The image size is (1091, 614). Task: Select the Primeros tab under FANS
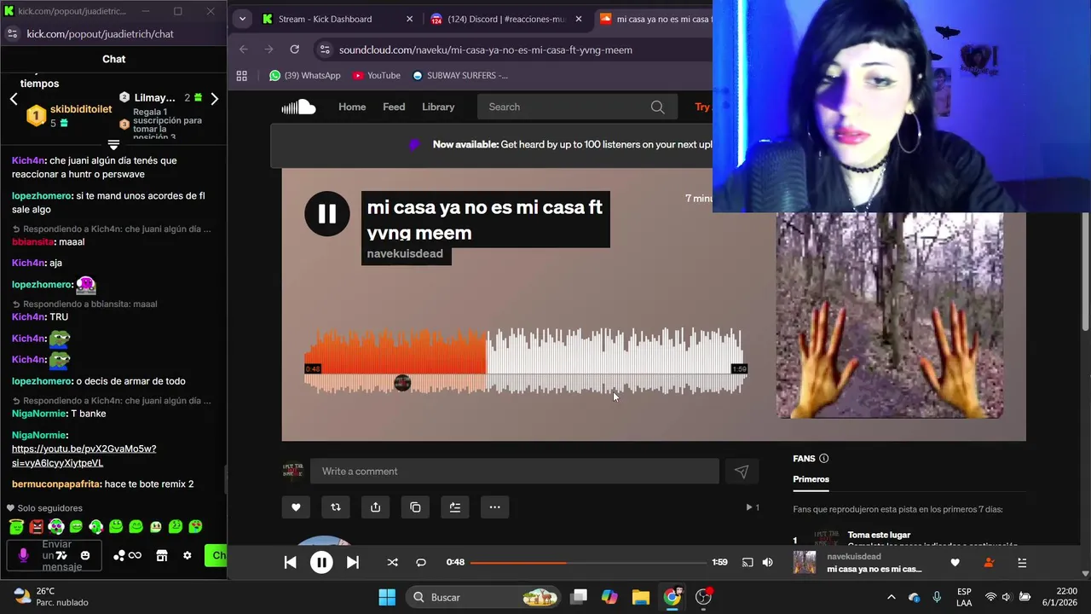tap(811, 479)
